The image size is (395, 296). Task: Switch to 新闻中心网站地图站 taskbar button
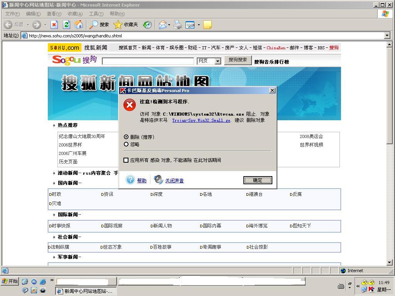(86, 291)
